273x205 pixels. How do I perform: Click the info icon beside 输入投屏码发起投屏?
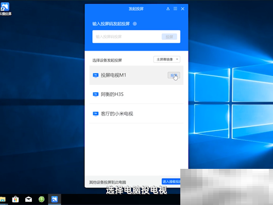click(x=135, y=24)
